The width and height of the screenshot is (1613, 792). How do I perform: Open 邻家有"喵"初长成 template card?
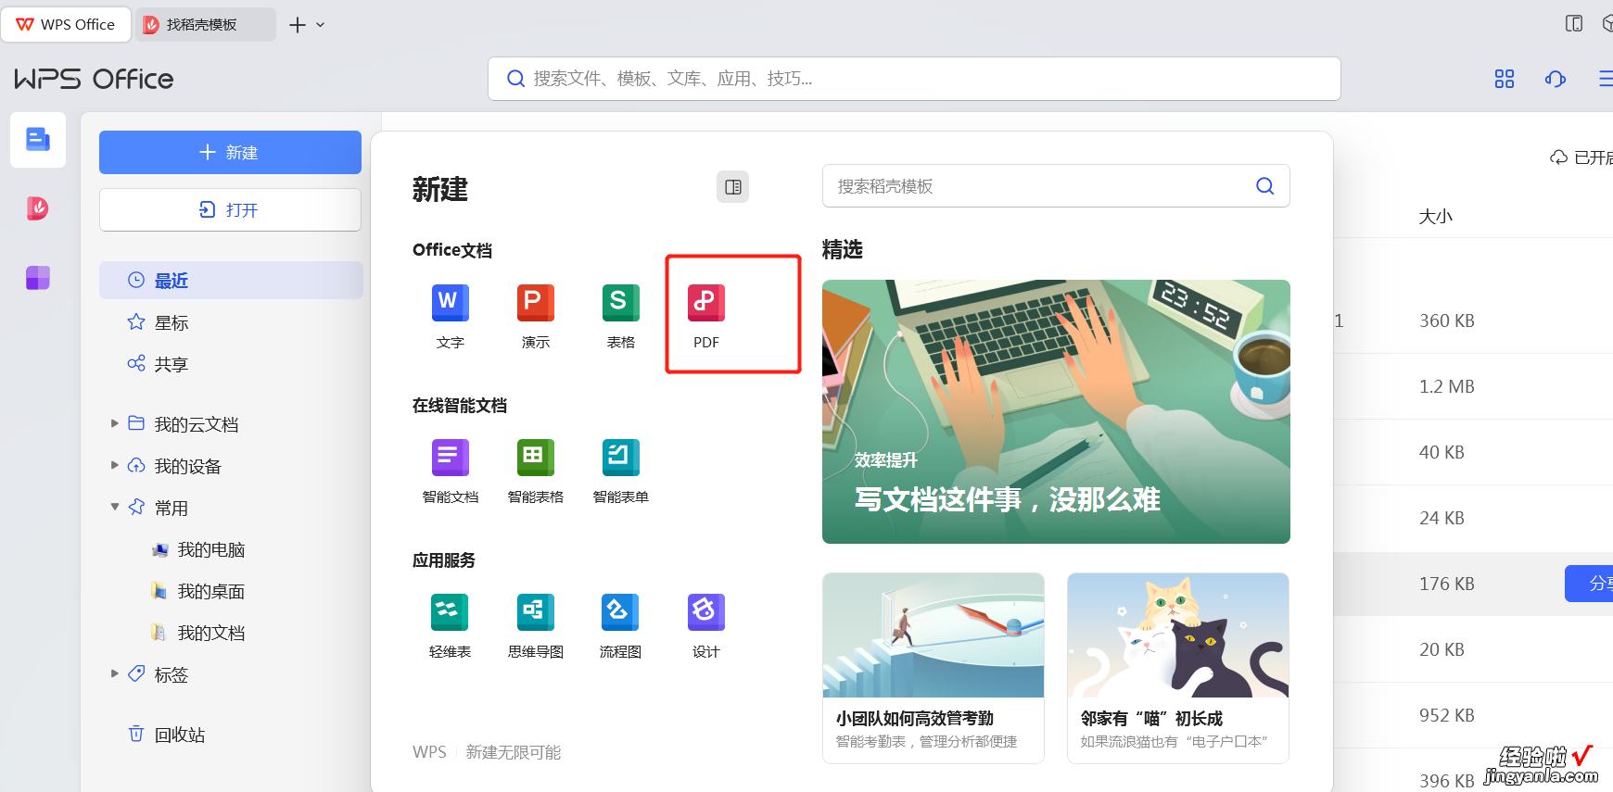[1178, 668]
